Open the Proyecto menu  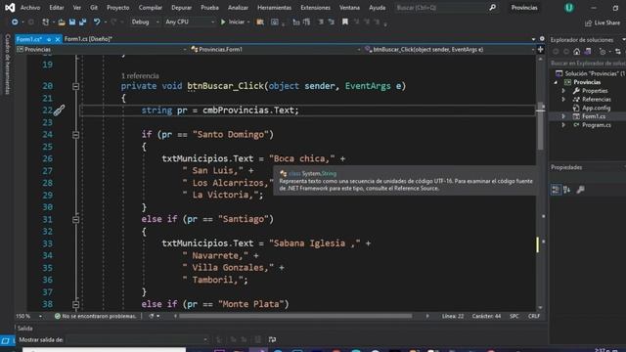[117, 7]
